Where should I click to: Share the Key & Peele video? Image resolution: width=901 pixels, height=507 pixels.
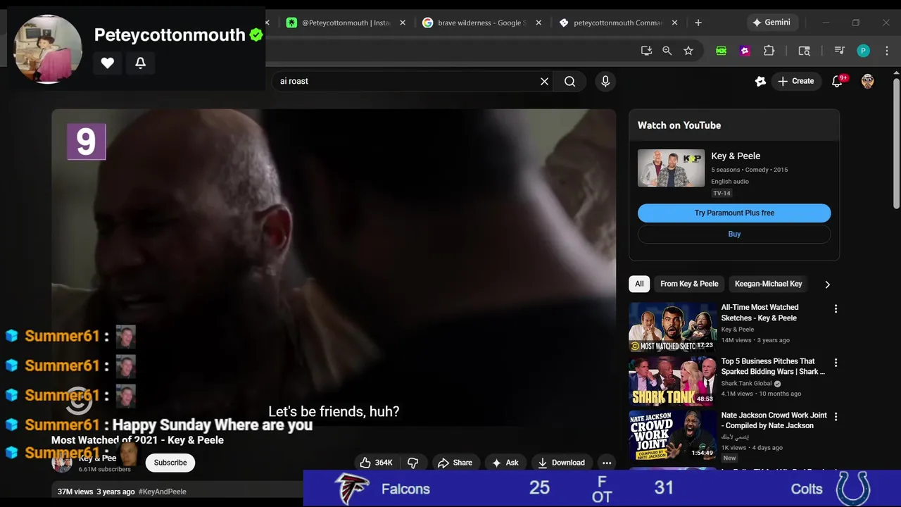coord(455,463)
